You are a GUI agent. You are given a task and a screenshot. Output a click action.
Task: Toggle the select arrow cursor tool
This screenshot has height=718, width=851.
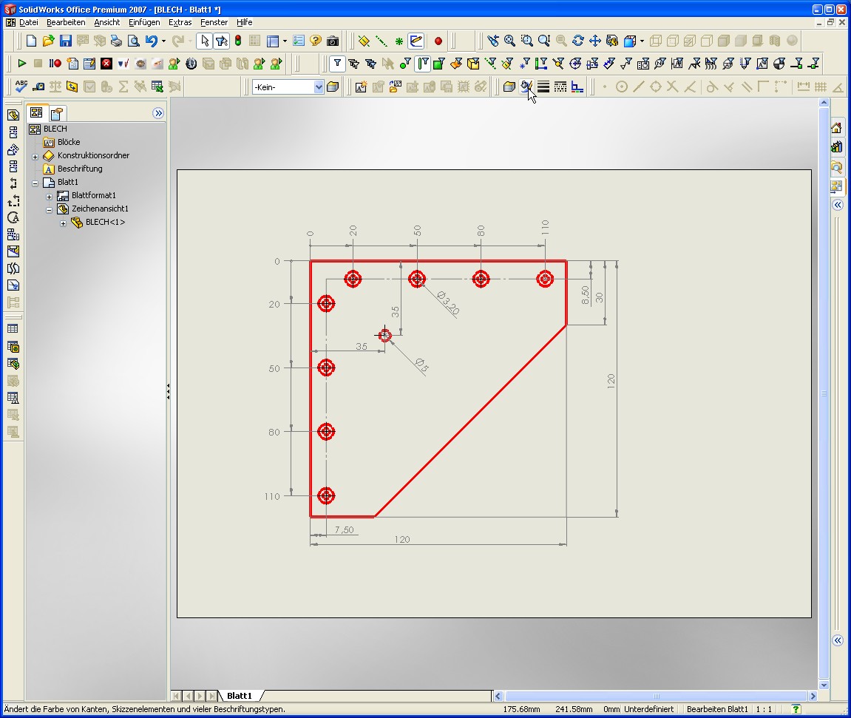pyautogui.click(x=204, y=41)
